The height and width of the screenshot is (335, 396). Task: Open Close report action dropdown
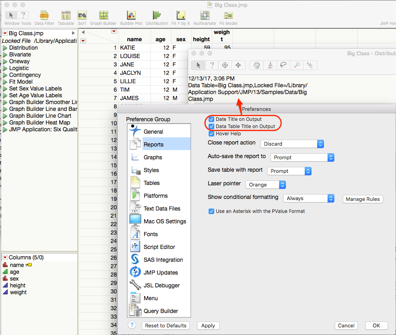click(292, 144)
